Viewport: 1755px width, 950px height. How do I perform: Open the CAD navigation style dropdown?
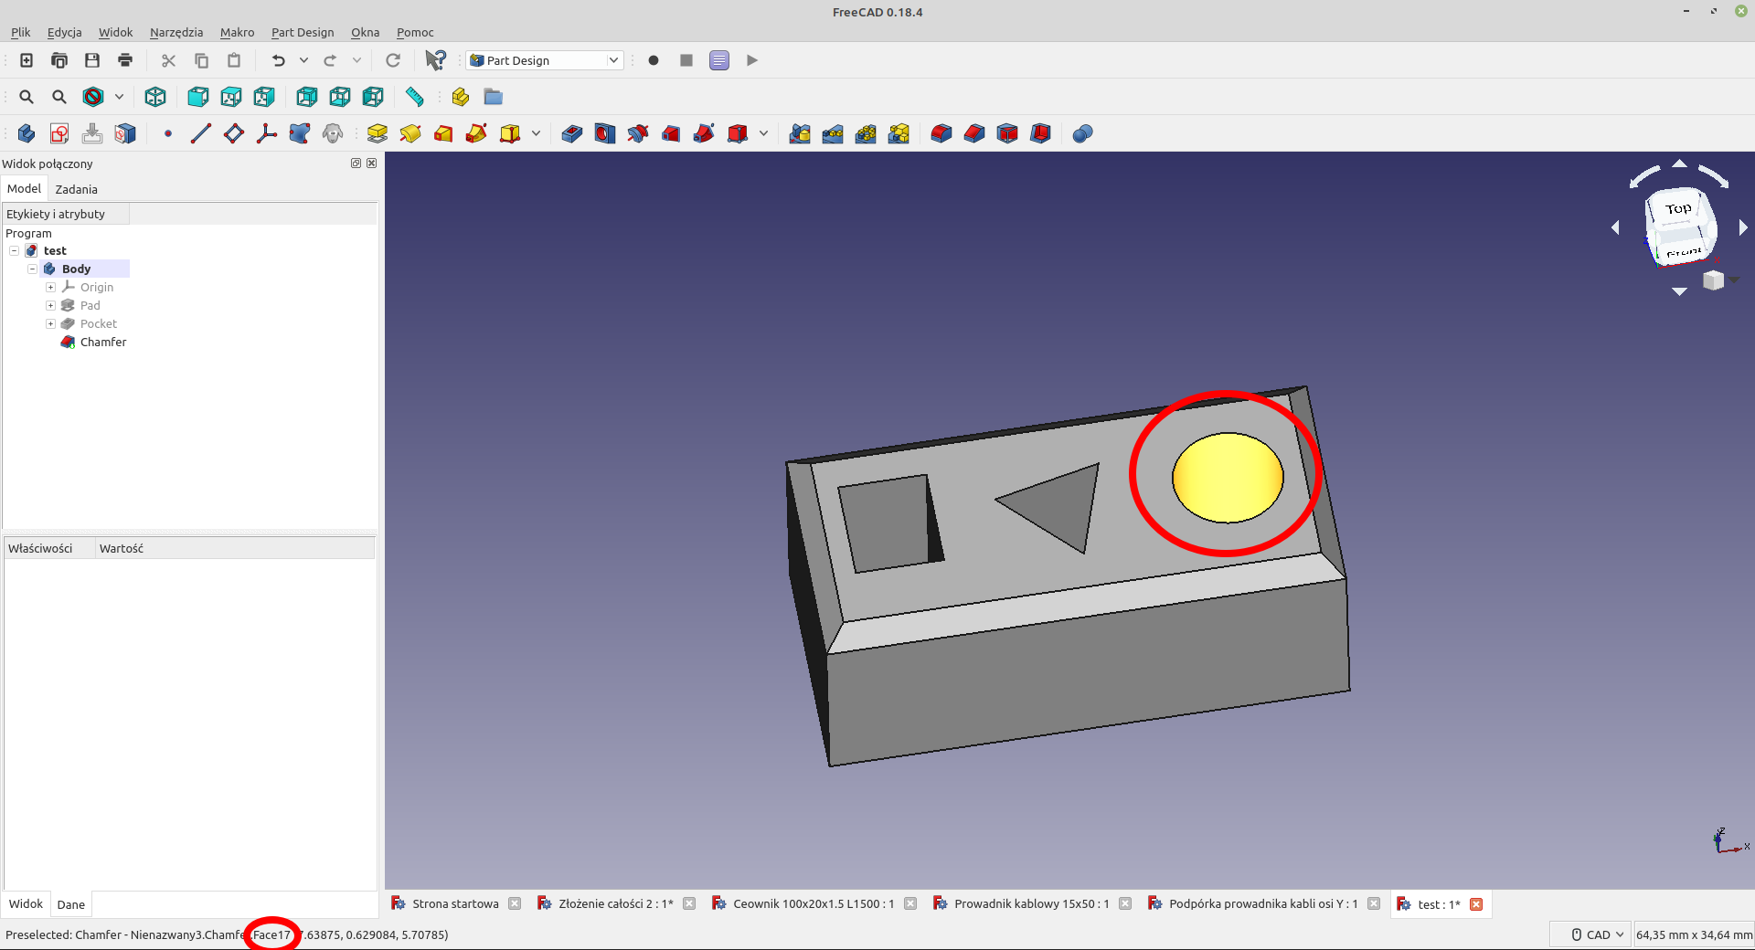[1591, 934]
